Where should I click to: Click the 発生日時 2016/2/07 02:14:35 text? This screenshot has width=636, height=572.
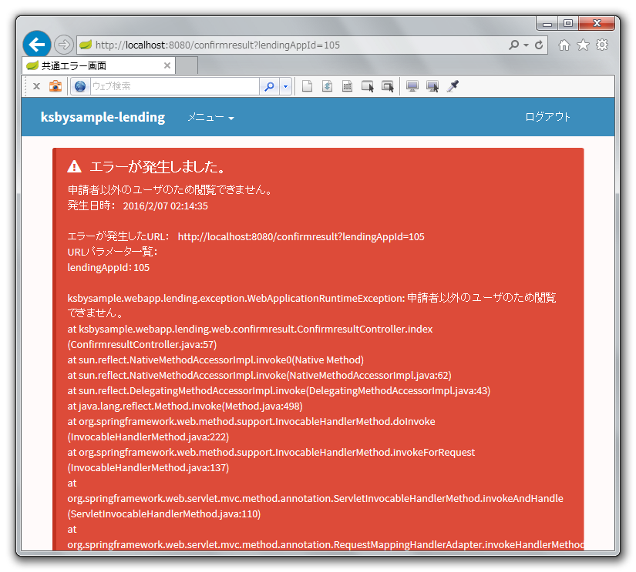(x=137, y=206)
